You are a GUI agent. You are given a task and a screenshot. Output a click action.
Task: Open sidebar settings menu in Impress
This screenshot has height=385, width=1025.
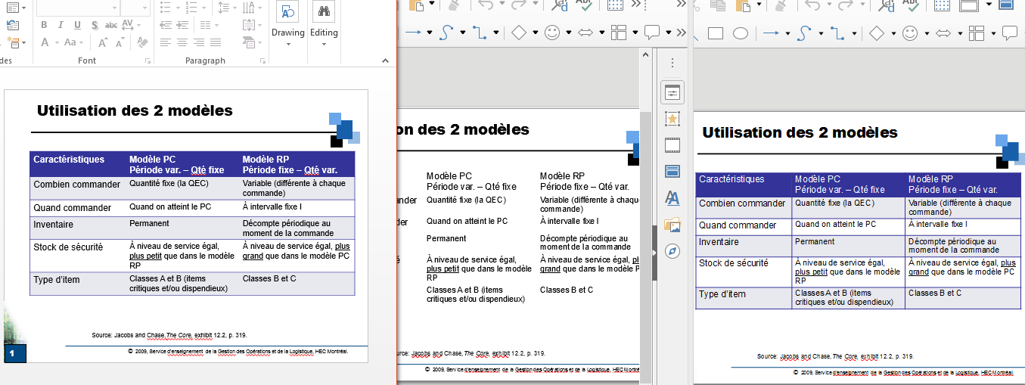672,63
